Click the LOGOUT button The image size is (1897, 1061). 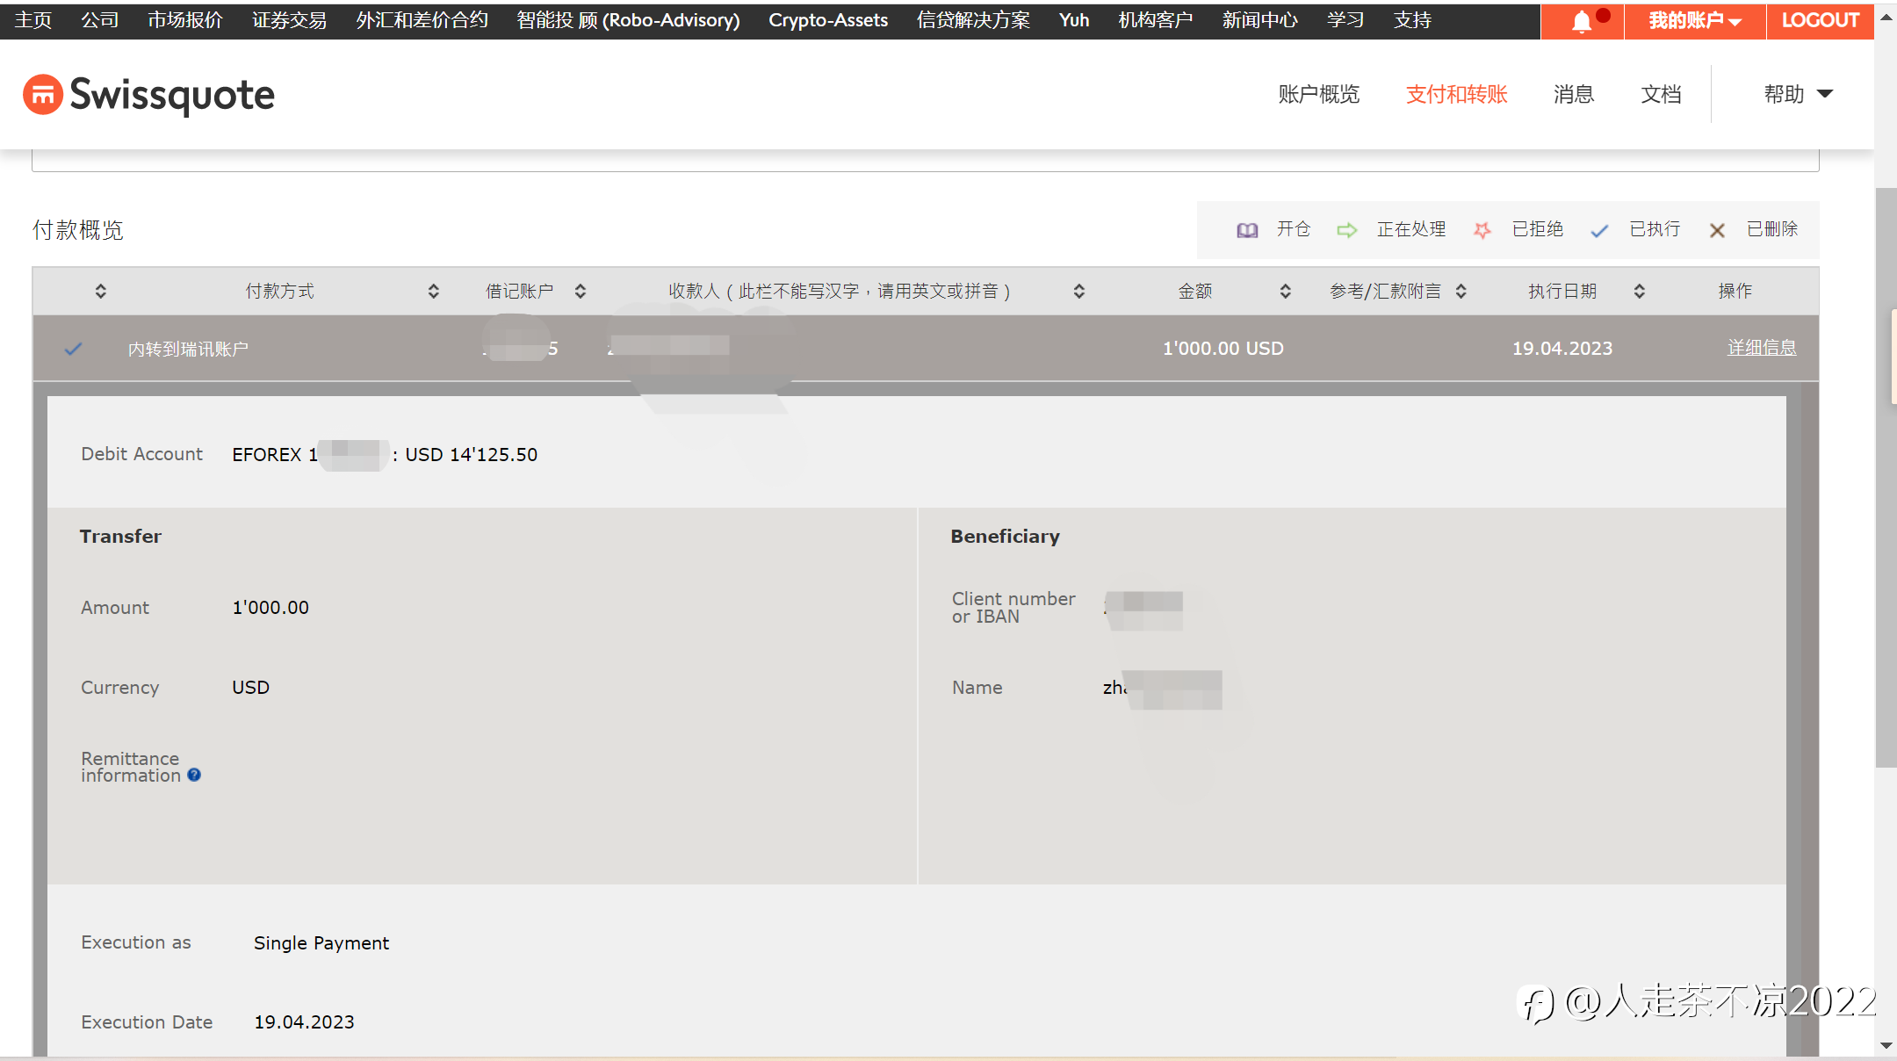coord(1820,20)
